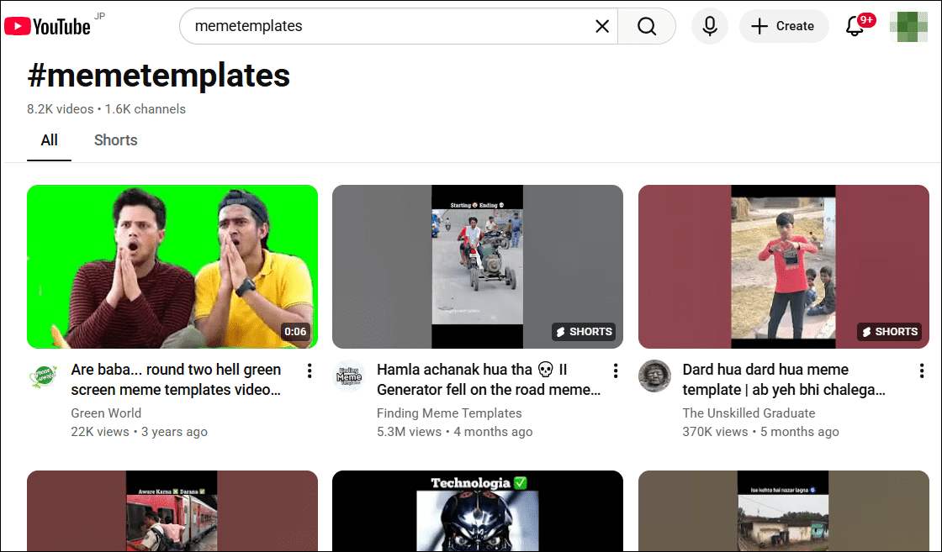Open notifications via the bell icon

tap(855, 26)
